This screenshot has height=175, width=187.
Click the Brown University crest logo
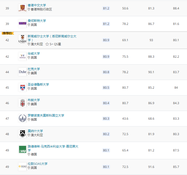tap(22, 103)
